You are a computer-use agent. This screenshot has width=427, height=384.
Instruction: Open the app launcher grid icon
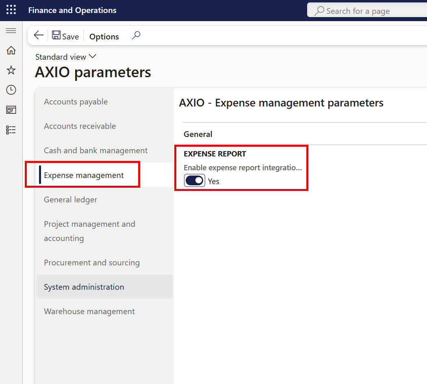coord(11,10)
